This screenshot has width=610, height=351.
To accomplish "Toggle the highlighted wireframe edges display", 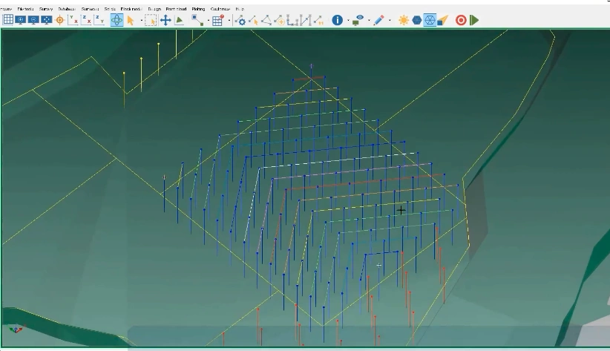I will point(430,20).
